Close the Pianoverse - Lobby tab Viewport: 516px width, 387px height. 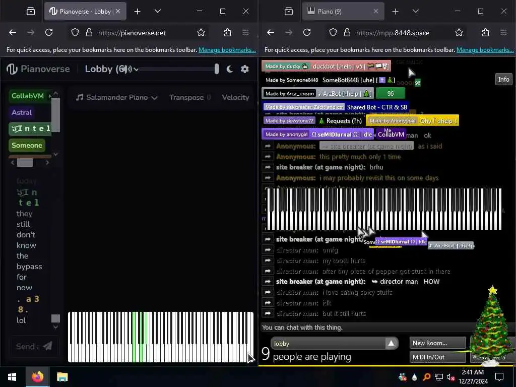coord(118,11)
